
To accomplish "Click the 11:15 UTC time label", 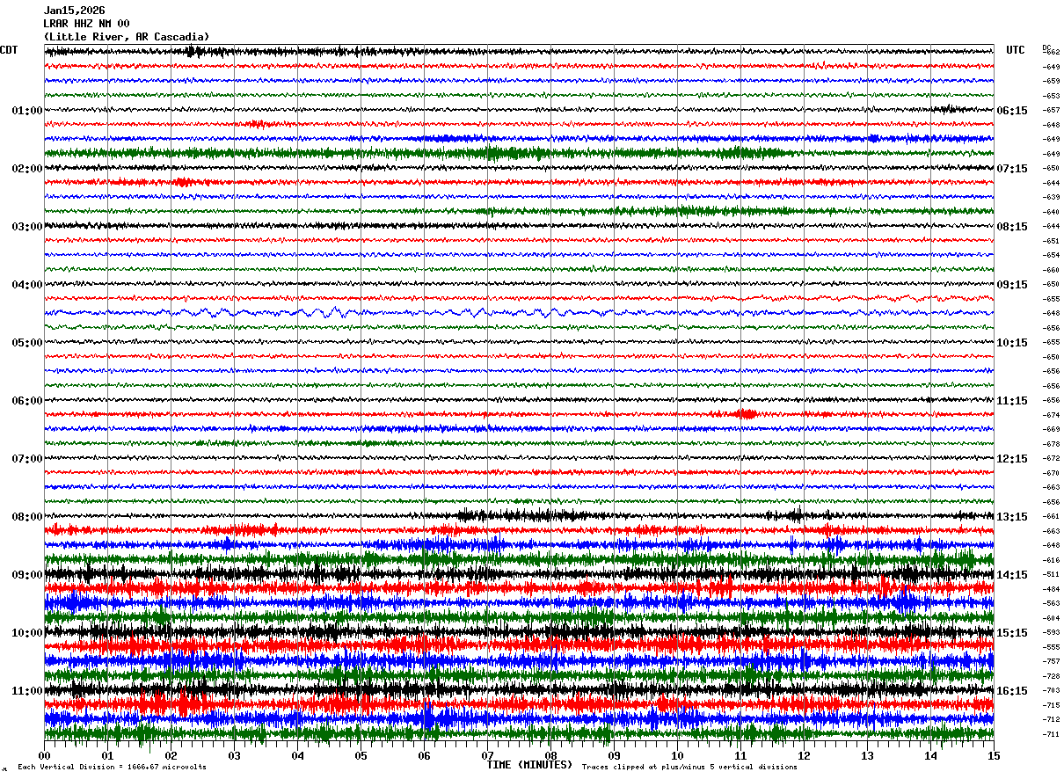I will click(x=1012, y=401).
